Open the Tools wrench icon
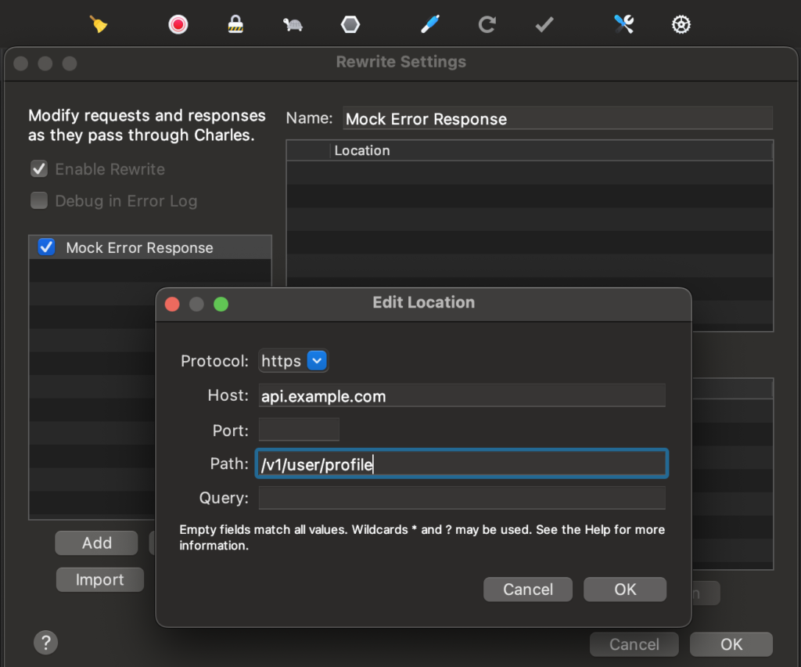 (623, 24)
